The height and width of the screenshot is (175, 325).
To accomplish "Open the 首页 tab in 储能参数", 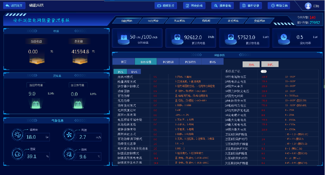I will pyautogui.click(x=123, y=62).
